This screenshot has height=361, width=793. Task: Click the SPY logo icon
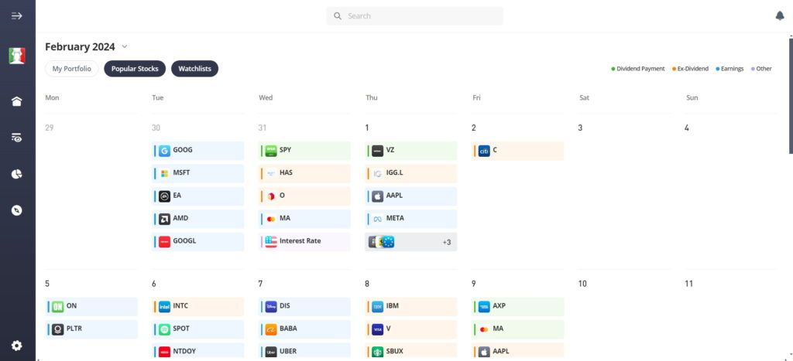pyautogui.click(x=271, y=151)
